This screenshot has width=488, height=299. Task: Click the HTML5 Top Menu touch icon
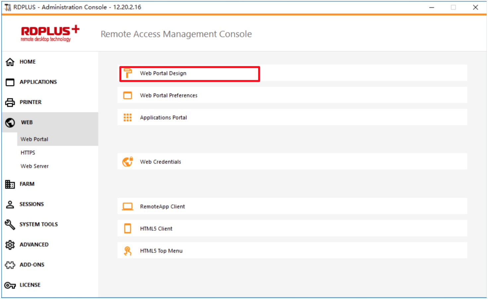point(127,251)
